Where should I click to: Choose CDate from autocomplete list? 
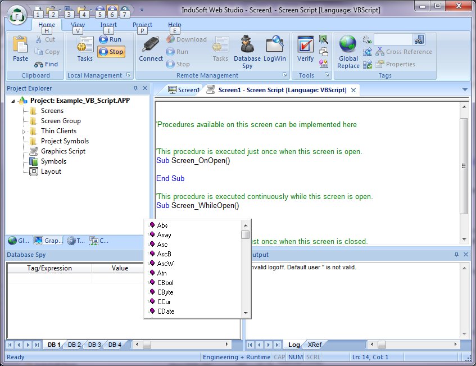tap(166, 311)
